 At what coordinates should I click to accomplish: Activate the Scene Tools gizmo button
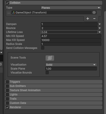coord(50,58)
